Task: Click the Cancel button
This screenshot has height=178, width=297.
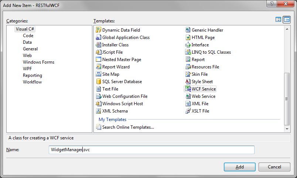Action: (274, 167)
